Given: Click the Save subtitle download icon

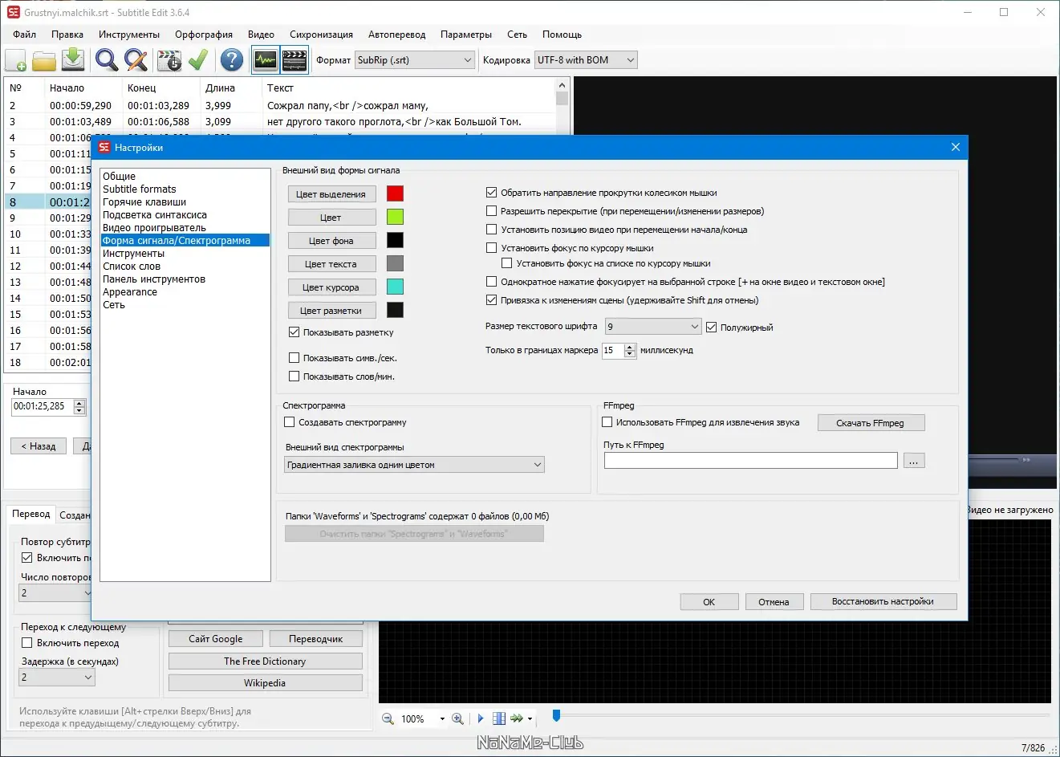Looking at the screenshot, I should click(73, 60).
